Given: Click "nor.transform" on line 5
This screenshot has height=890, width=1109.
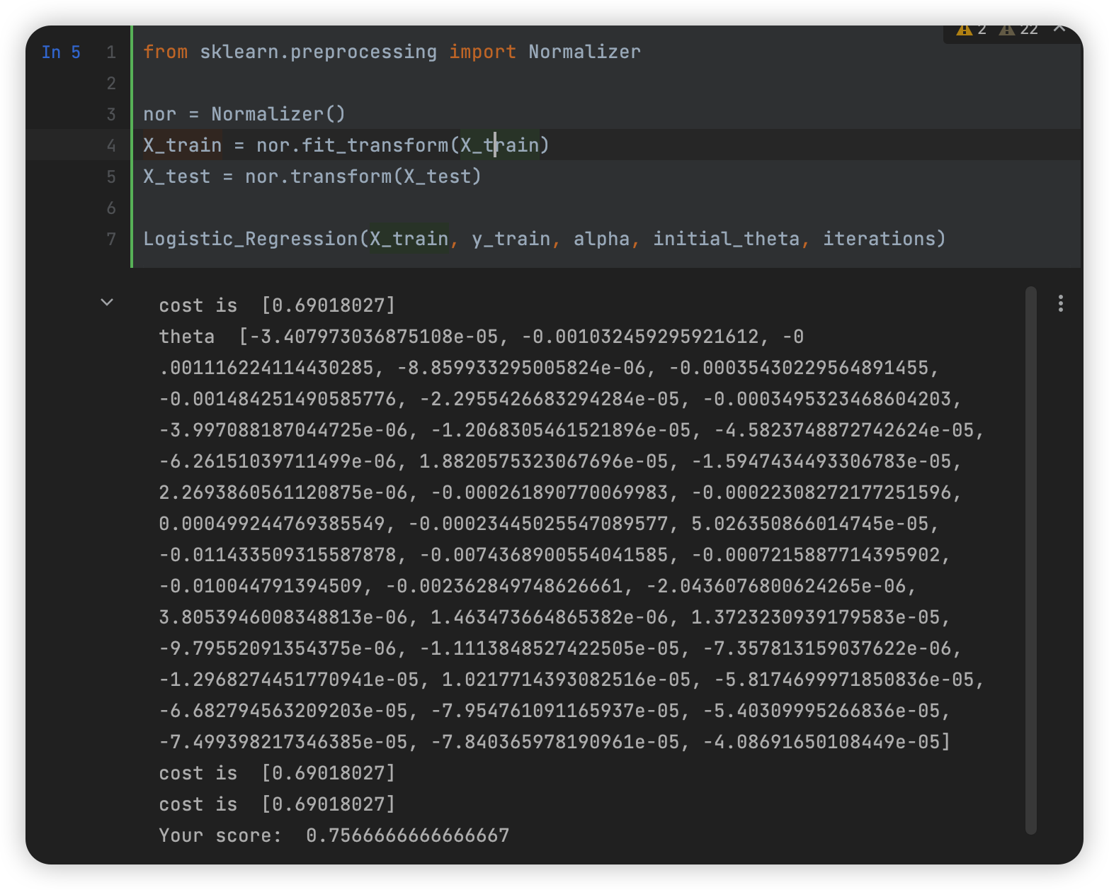Looking at the screenshot, I should 319,176.
